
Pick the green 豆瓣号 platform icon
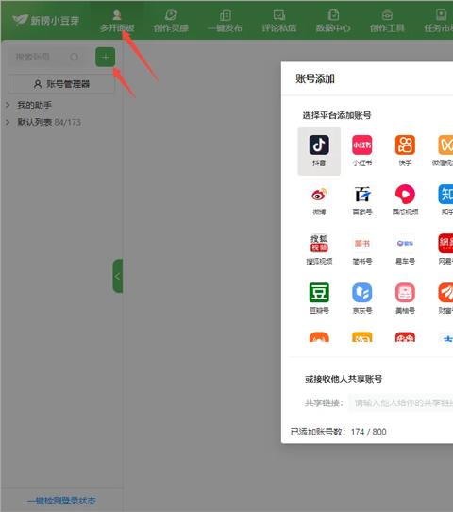pyautogui.click(x=319, y=293)
